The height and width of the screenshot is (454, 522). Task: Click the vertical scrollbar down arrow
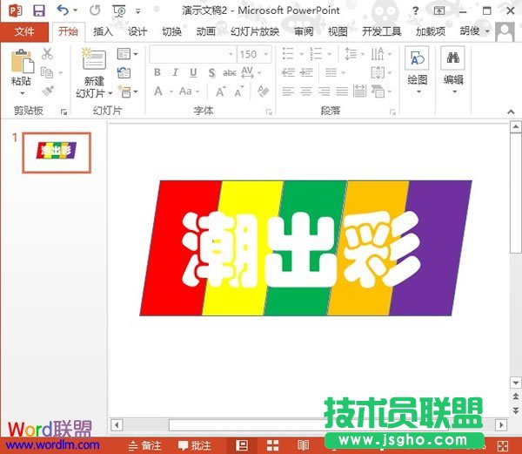tap(516, 383)
